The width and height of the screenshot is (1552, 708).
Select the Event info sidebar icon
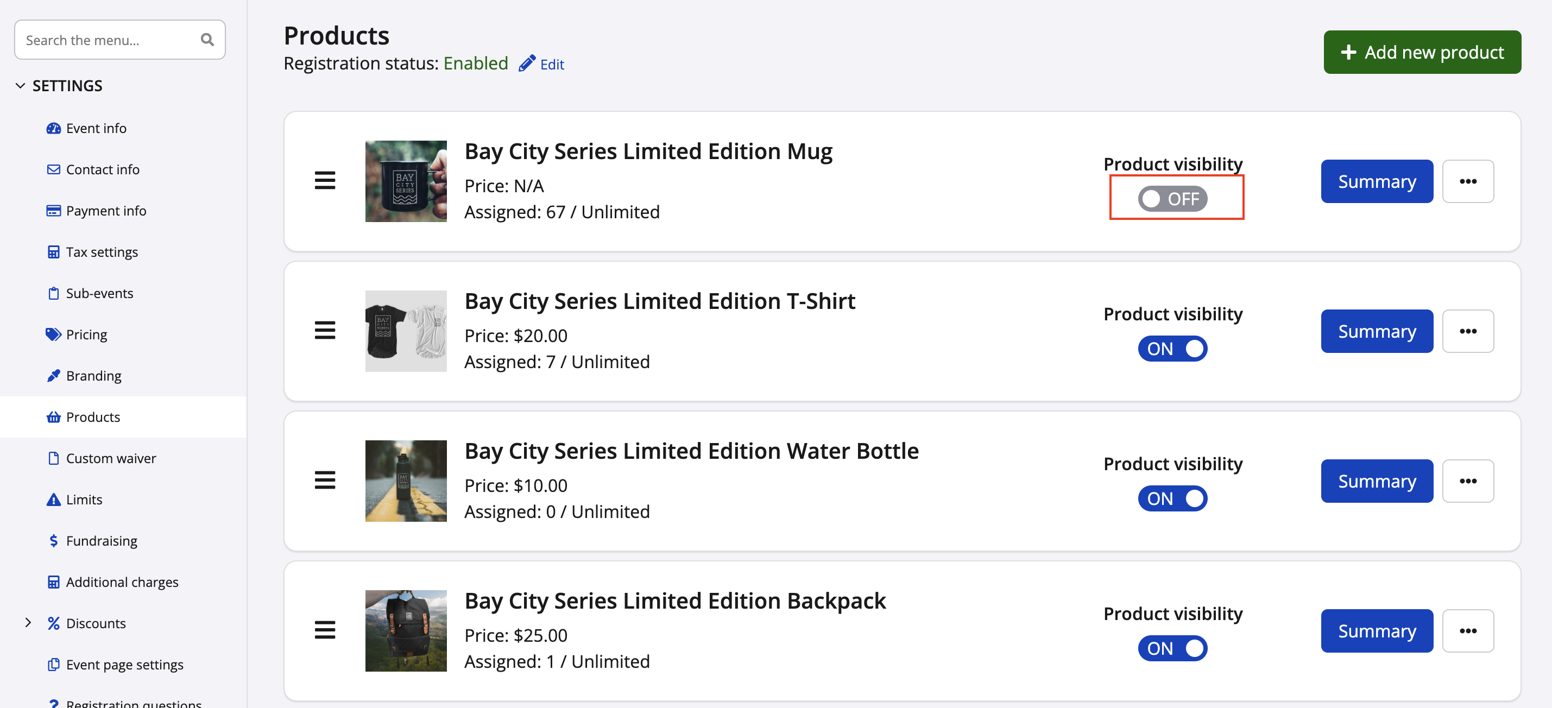[53, 128]
